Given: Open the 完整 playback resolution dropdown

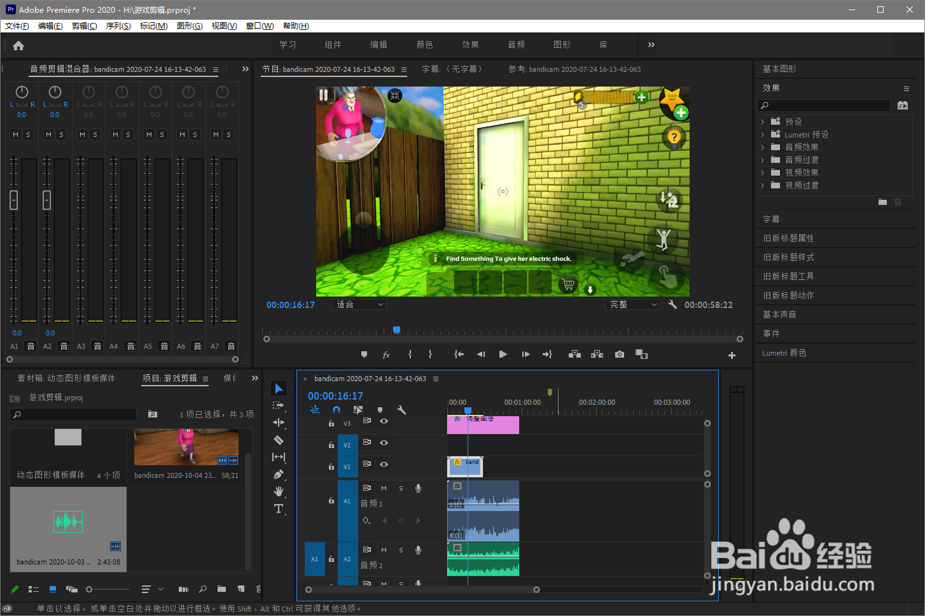Looking at the screenshot, I should point(633,305).
